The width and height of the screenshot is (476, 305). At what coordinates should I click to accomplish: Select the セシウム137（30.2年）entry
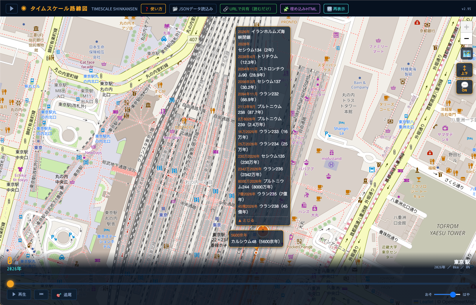262,85
